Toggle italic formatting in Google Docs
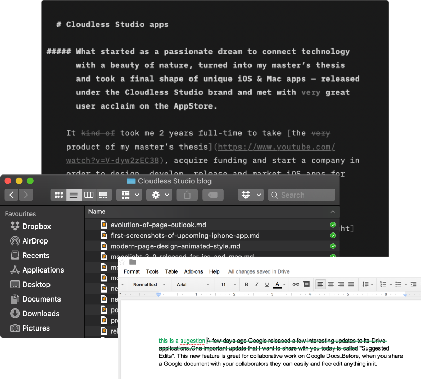The width and height of the screenshot is (421, 379). point(257,284)
